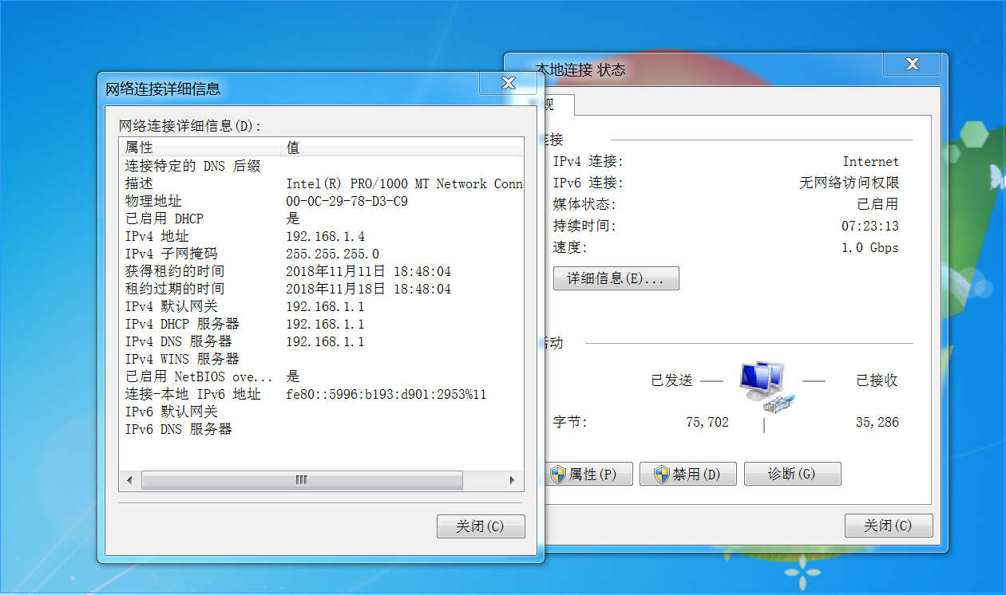1006x595 pixels.
Task: Select the 已启用 NetBIOS ove... row
Action: (321, 376)
